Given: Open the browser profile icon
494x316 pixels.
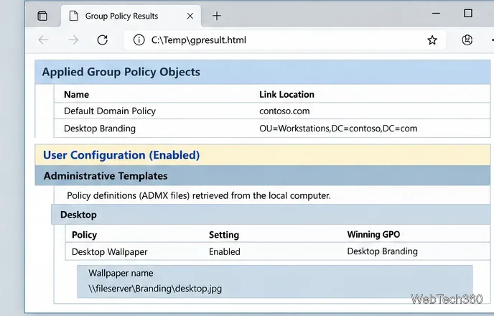Looking at the screenshot, I should (467, 40).
